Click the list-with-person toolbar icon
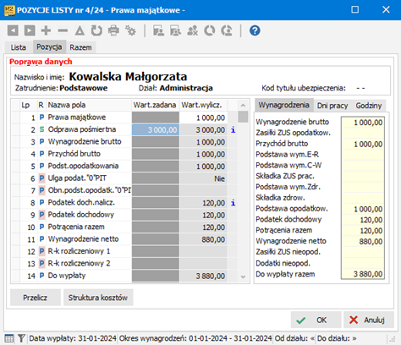The image size is (401, 345). [158, 30]
